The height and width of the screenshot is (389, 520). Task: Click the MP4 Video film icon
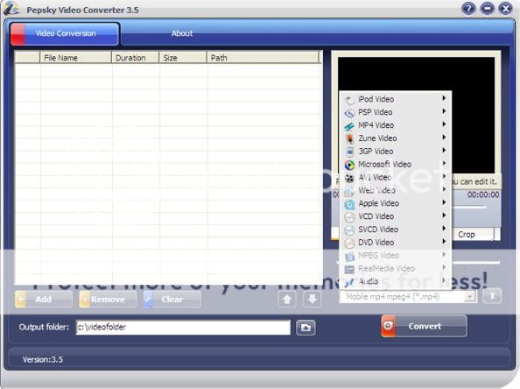point(349,126)
